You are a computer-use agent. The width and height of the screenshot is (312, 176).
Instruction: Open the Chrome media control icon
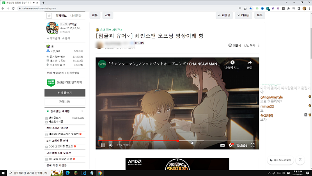294,9
